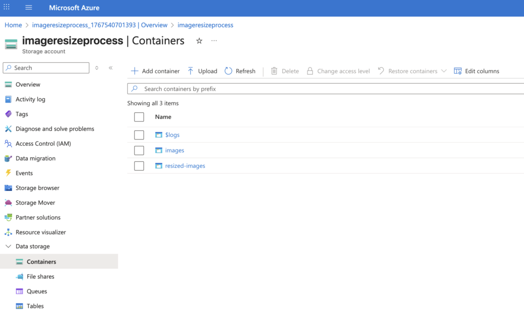524x313 pixels.
Task: Check the box for $logs container
Action: 139,135
